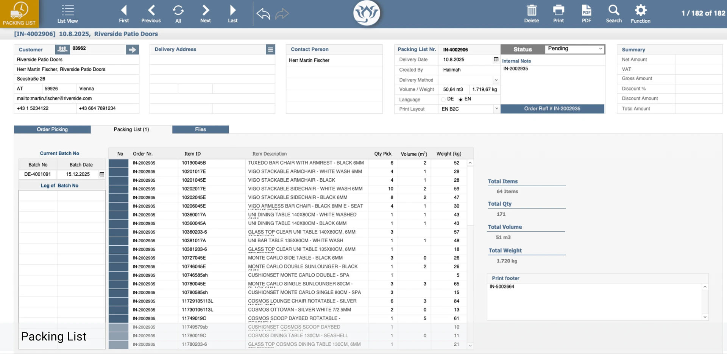Go to the Previous record
This screenshot has height=354, width=727.
(x=151, y=14)
